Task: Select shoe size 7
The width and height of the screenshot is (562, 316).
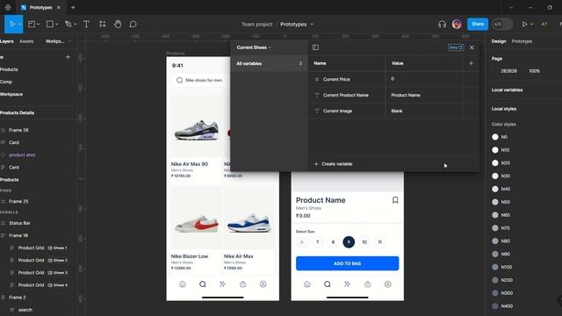Action: 317,242
